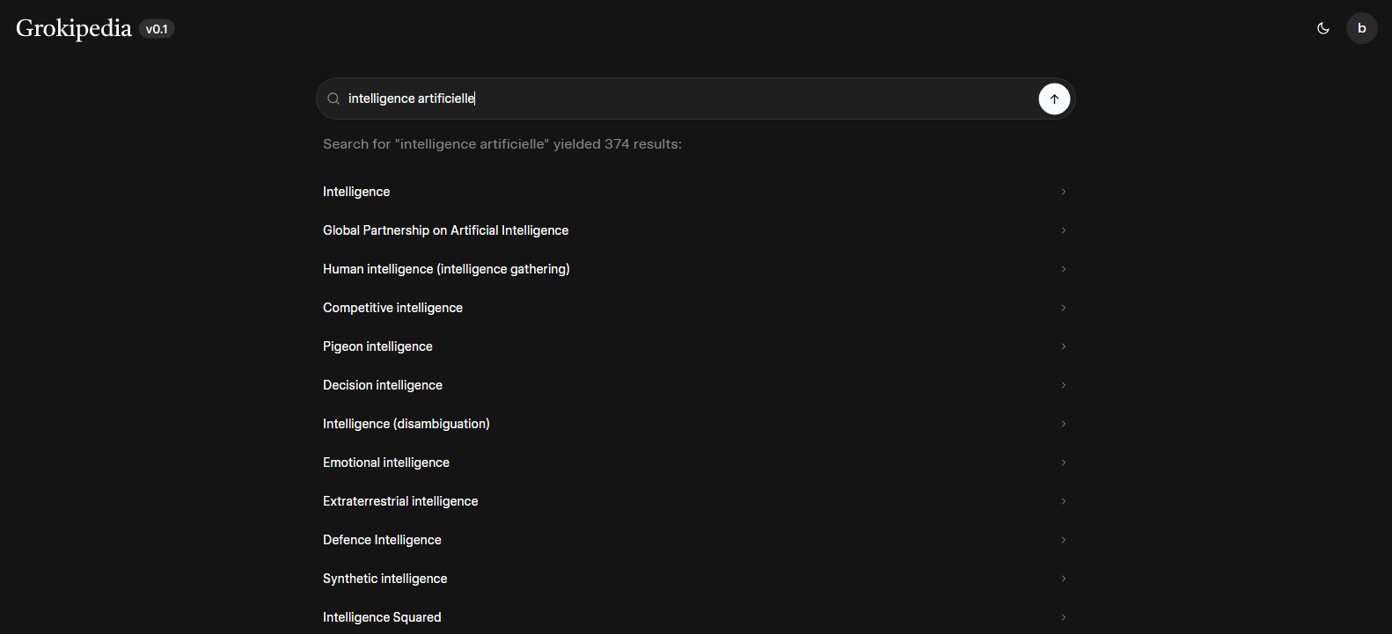Open "Global Partnership on Artificial Intelligence" result
This screenshot has height=634, width=1392.
[445, 230]
